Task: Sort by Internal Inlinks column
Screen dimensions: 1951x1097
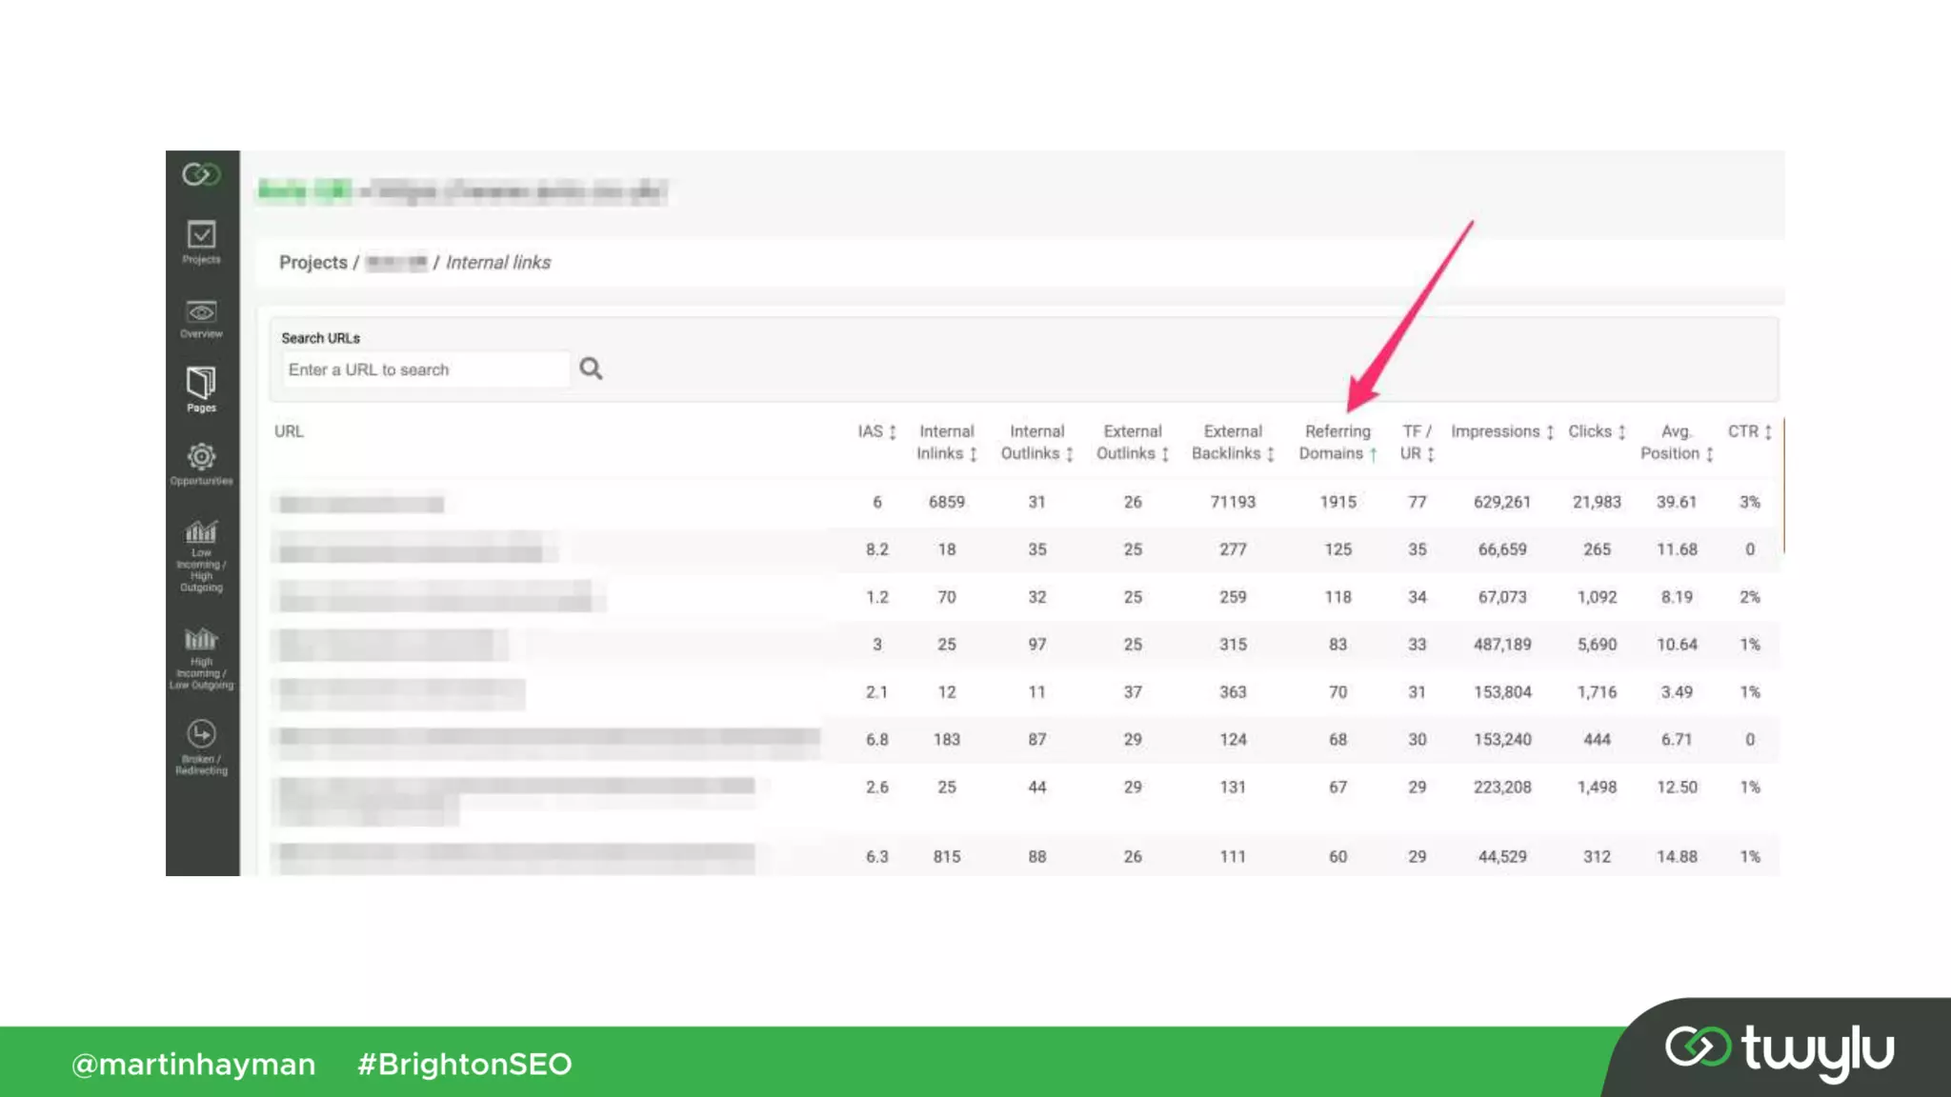Action: [x=946, y=443]
